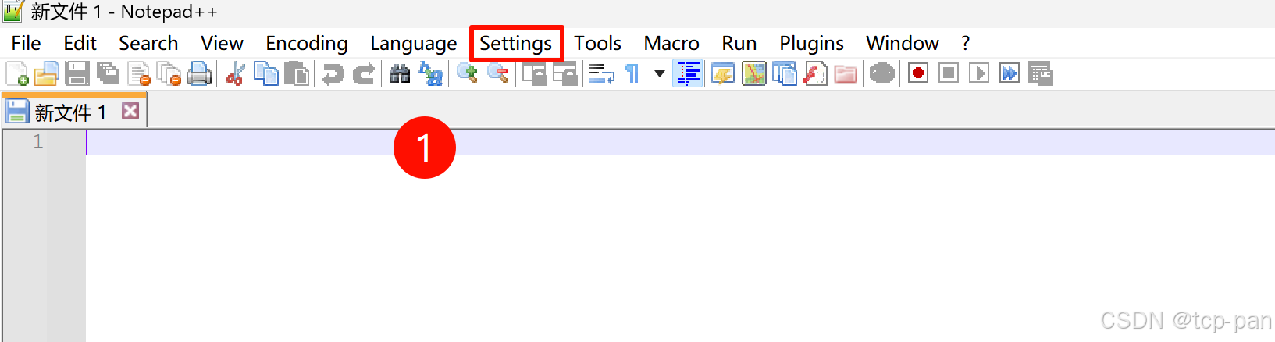Click the Copy icon in toolbar
1275x342 pixels.
pyautogui.click(x=266, y=74)
